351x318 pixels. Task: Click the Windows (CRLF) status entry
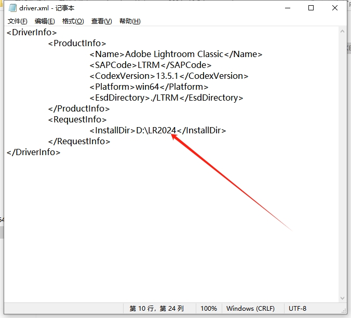[250, 309]
